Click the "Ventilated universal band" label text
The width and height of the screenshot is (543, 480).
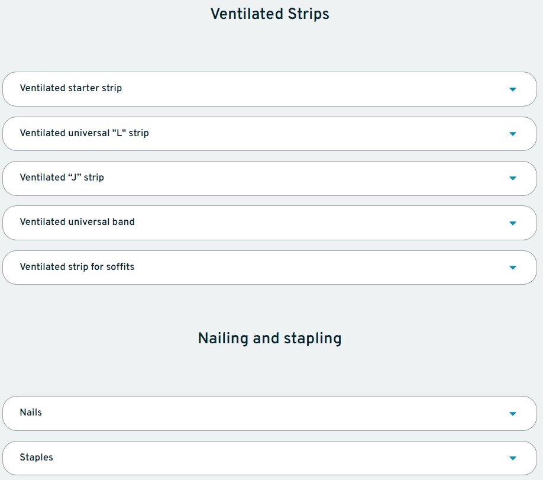[x=77, y=222]
